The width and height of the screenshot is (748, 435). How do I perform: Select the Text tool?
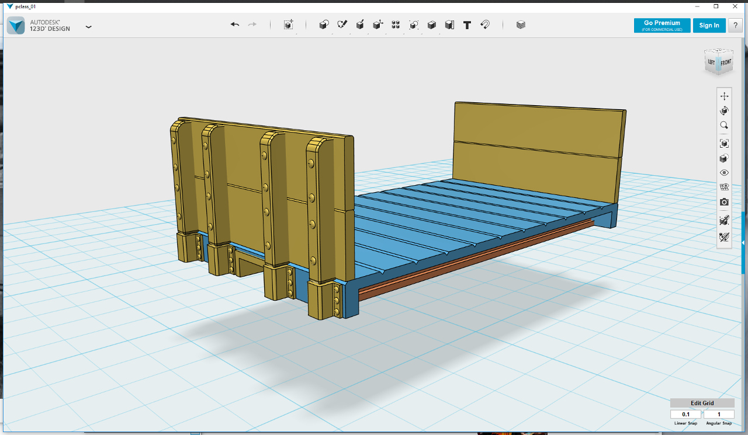click(x=467, y=25)
